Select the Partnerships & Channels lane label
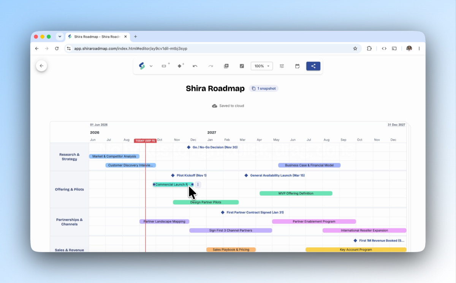This screenshot has height=283, width=456. (70, 222)
